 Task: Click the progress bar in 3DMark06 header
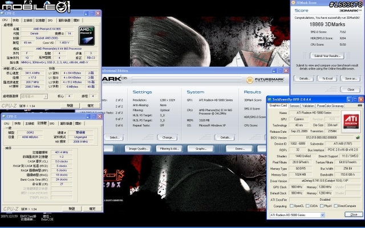[186, 80]
